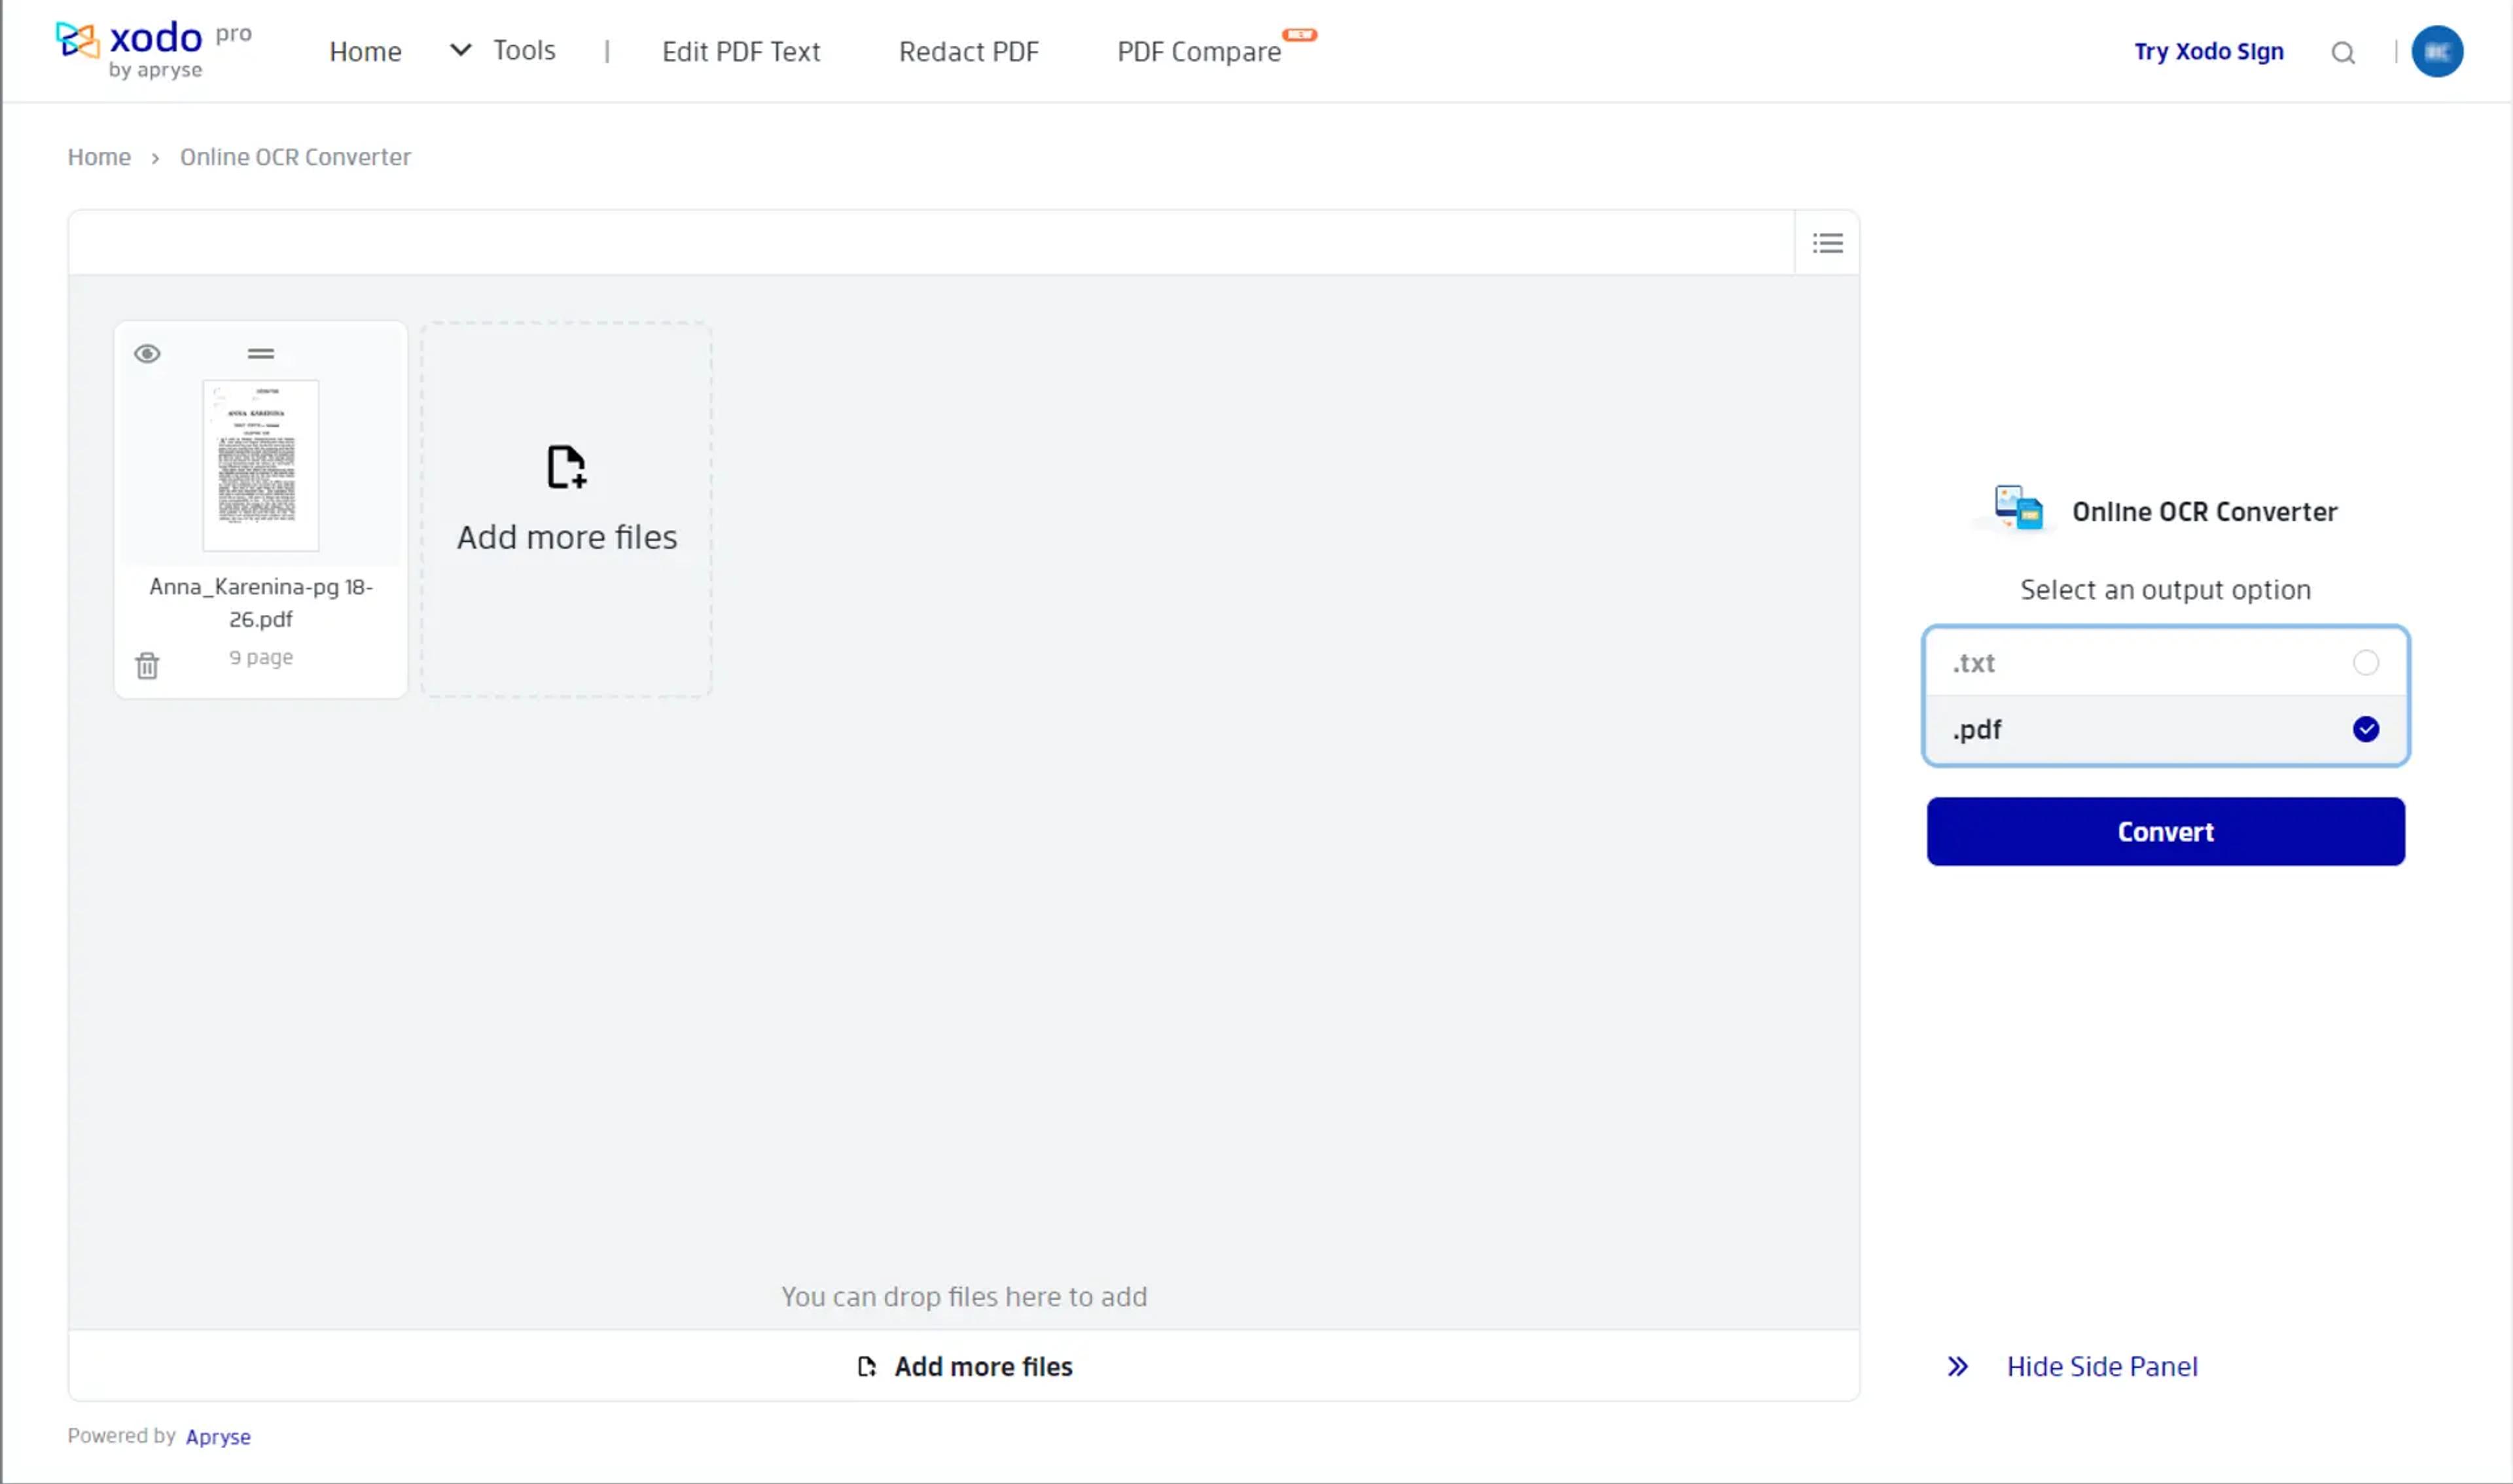Grab the file card drag handle

tap(261, 354)
